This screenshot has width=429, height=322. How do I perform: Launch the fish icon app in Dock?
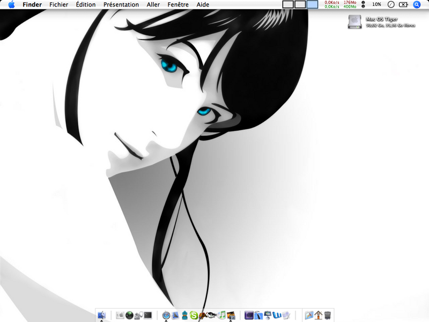coord(212,315)
